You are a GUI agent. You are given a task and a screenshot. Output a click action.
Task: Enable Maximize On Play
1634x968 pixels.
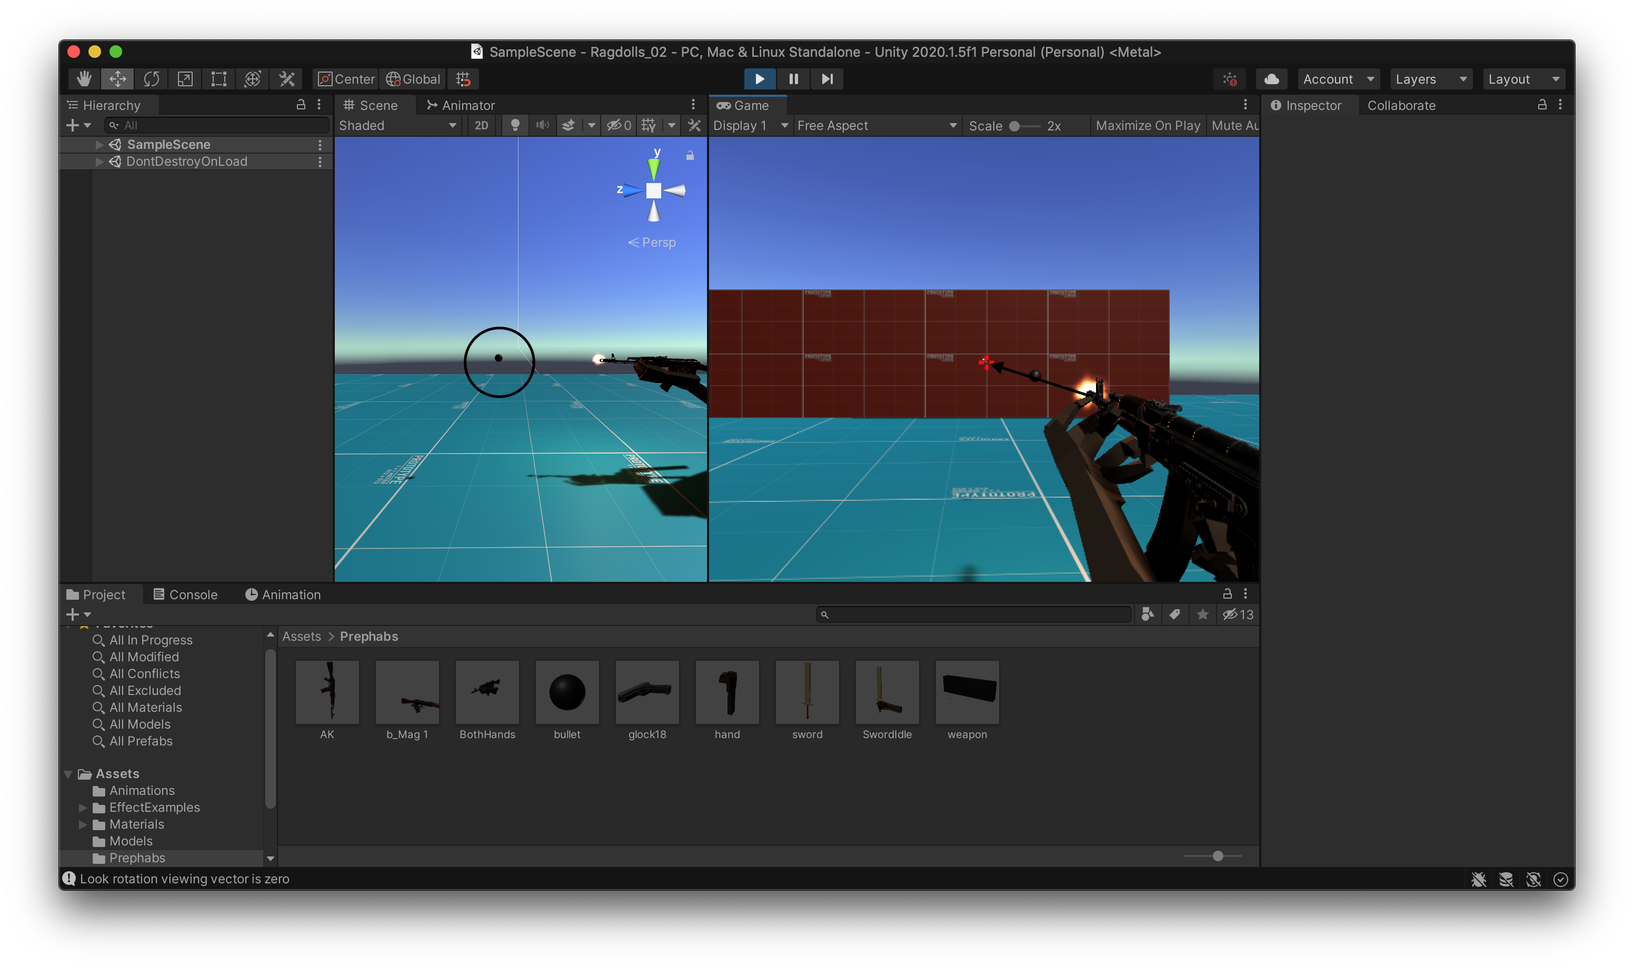(1148, 125)
